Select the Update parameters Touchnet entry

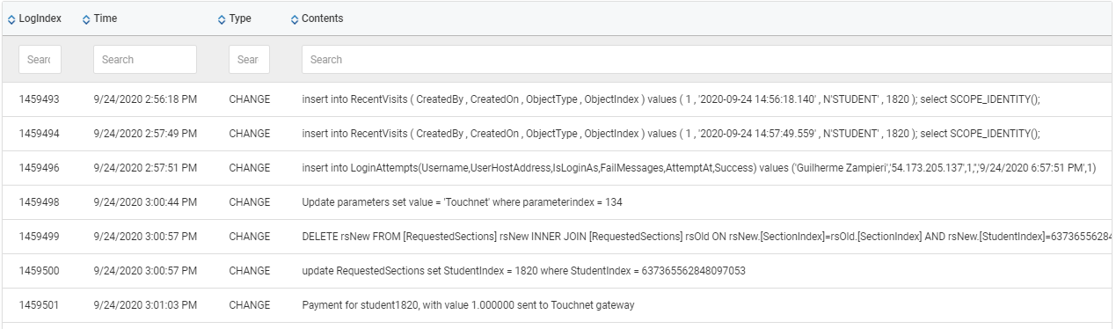462,202
